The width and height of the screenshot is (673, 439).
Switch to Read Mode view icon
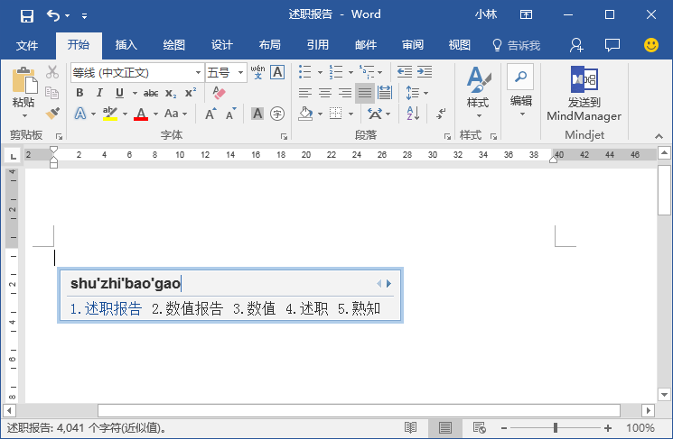click(x=410, y=427)
